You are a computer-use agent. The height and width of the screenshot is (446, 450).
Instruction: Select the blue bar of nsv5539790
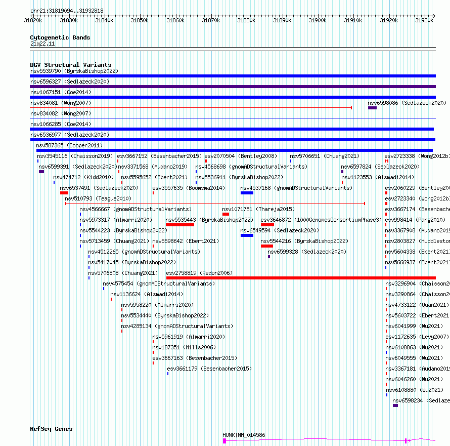click(x=233, y=76)
